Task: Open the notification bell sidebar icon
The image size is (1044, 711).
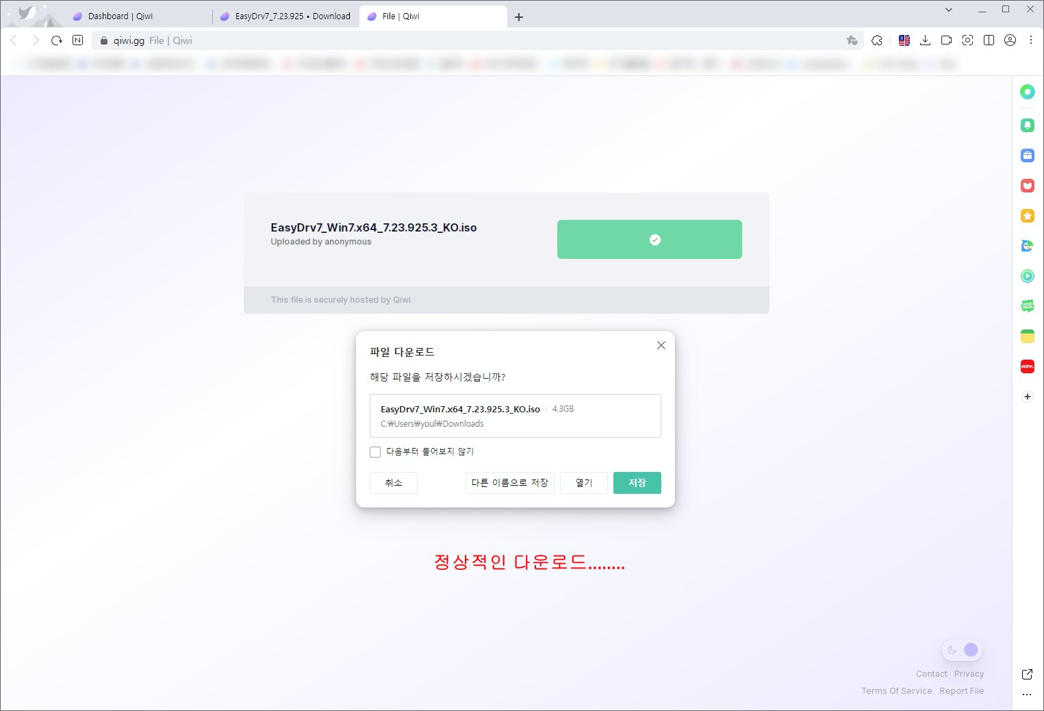Action: pyautogui.click(x=1028, y=125)
